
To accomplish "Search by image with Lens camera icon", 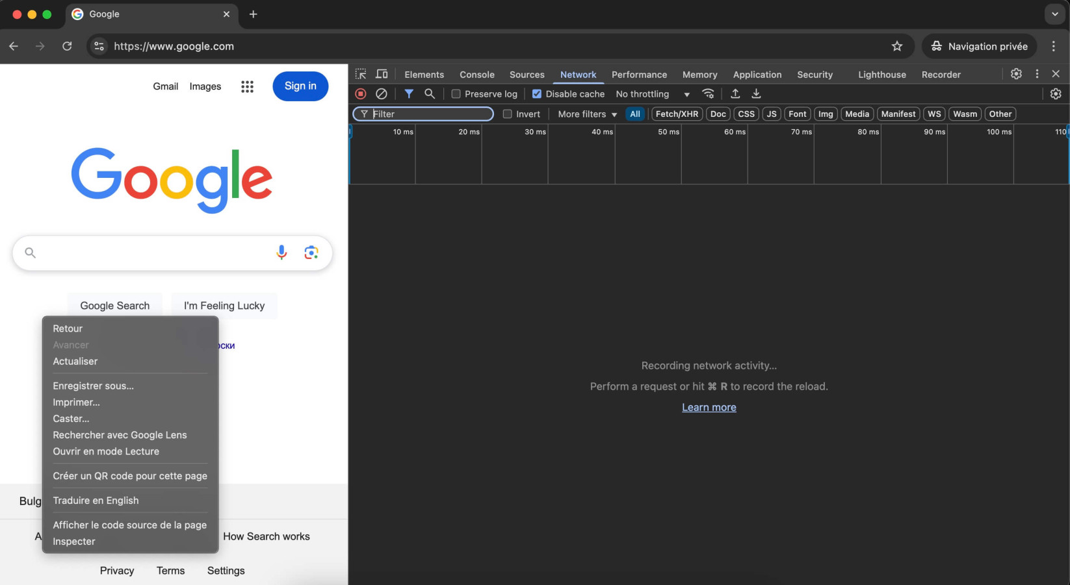I will [311, 253].
